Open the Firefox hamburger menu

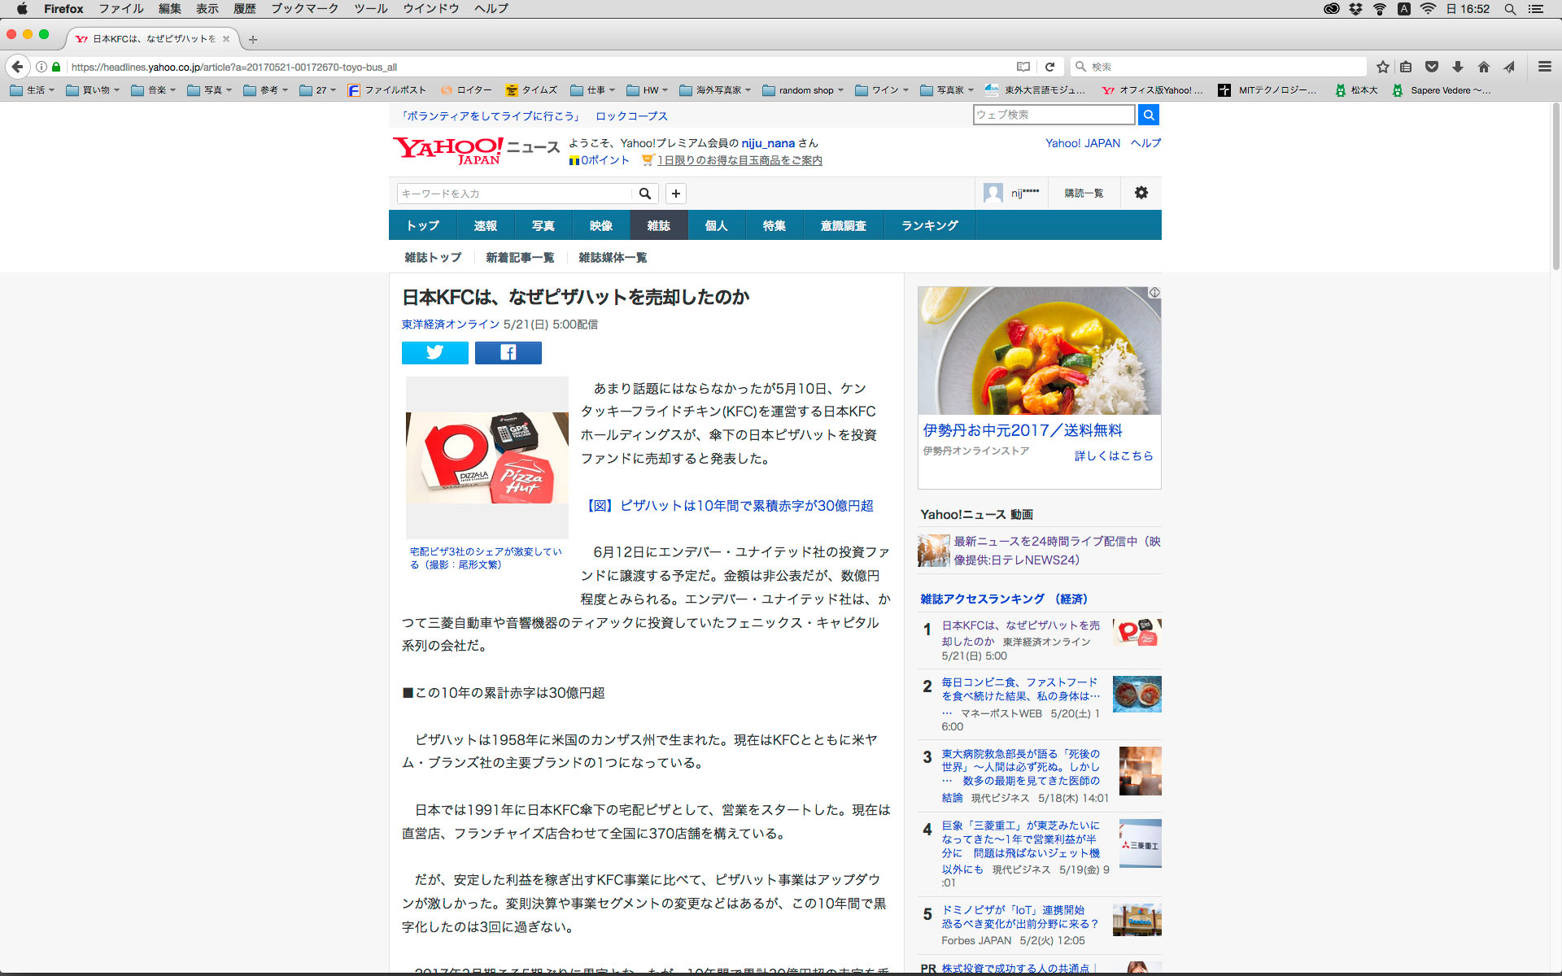coord(1544,67)
